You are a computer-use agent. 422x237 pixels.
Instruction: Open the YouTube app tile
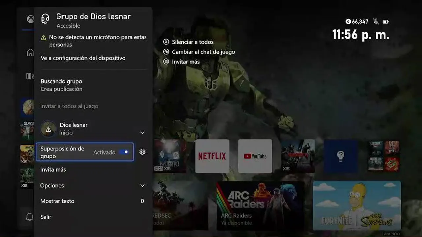coord(255,156)
